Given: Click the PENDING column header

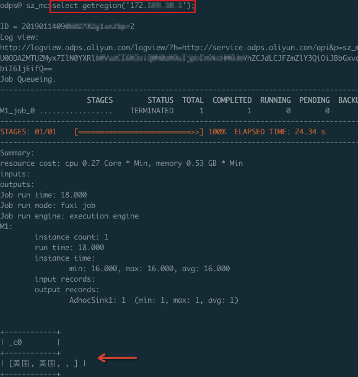Looking at the screenshot, I should pos(315,100).
